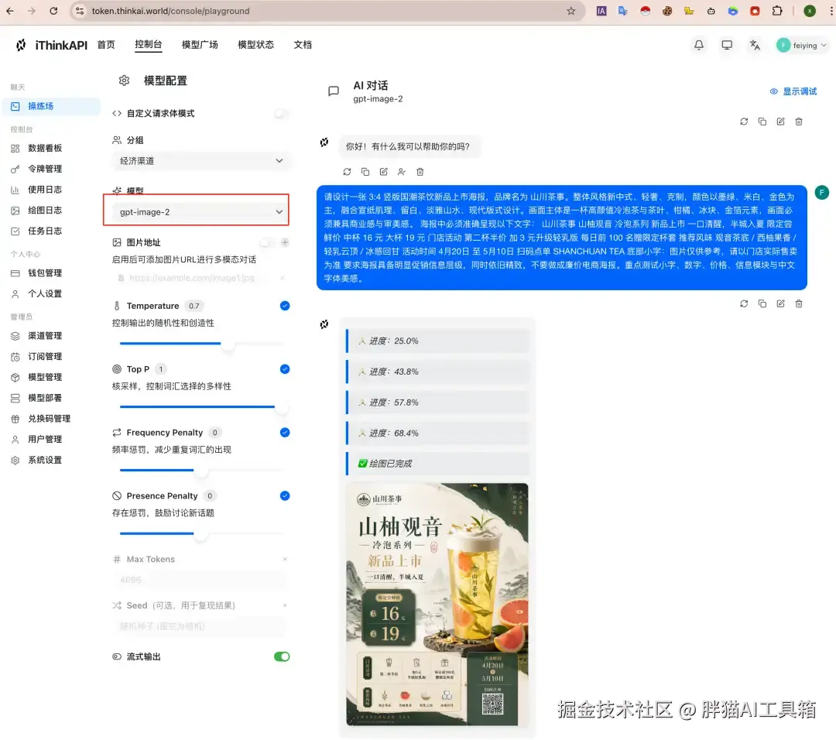836x740 pixels.
Task: Open browser extensions puzzle icon
Action: (x=777, y=11)
